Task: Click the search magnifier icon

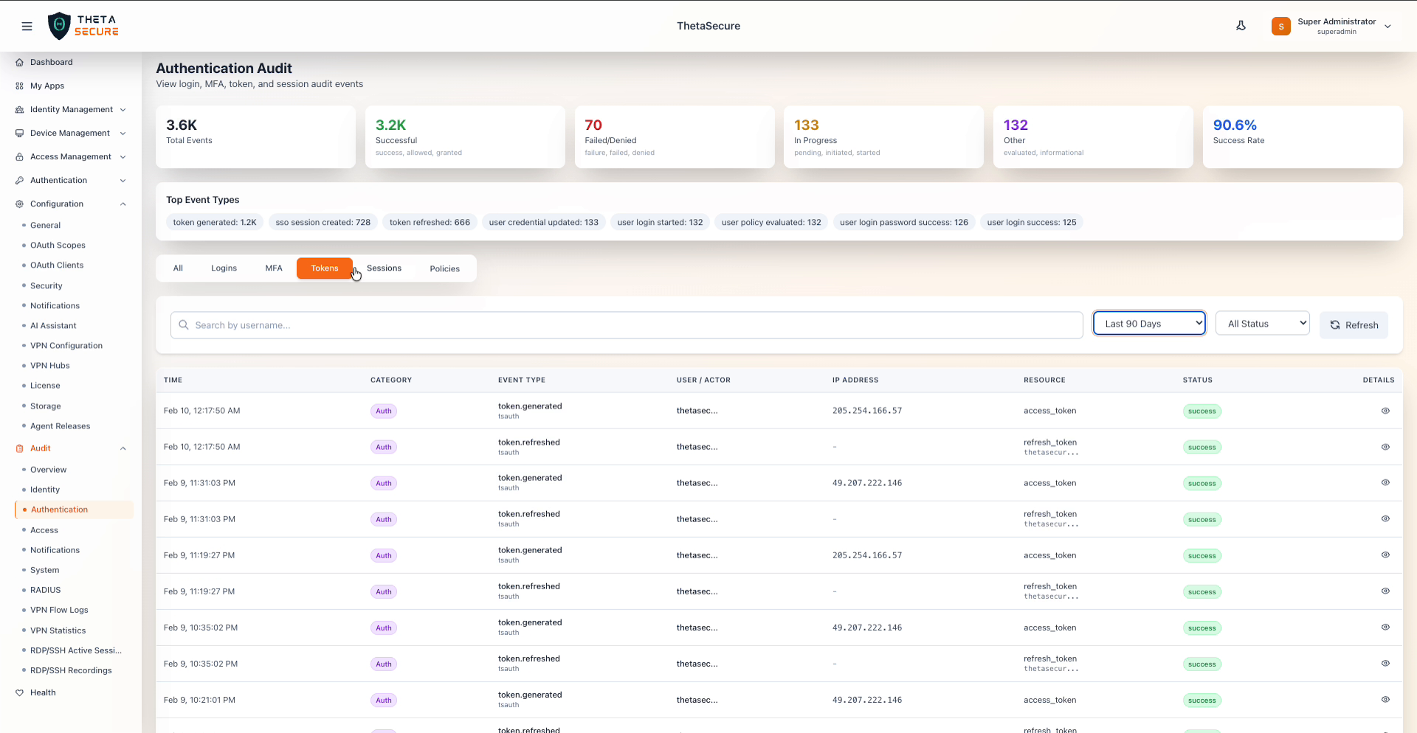Action: pyautogui.click(x=183, y=325)
